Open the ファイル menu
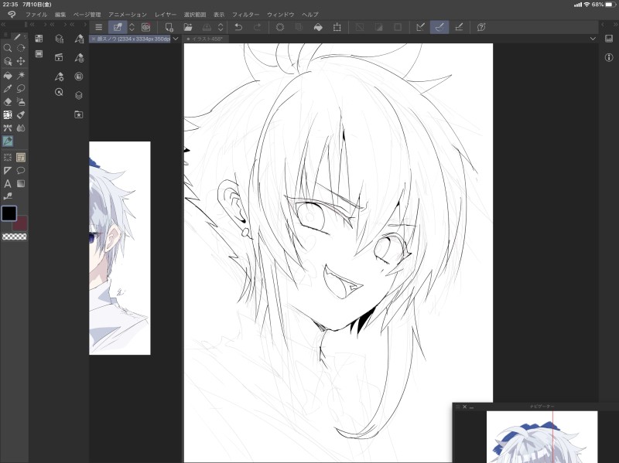 tap(36, 15)
